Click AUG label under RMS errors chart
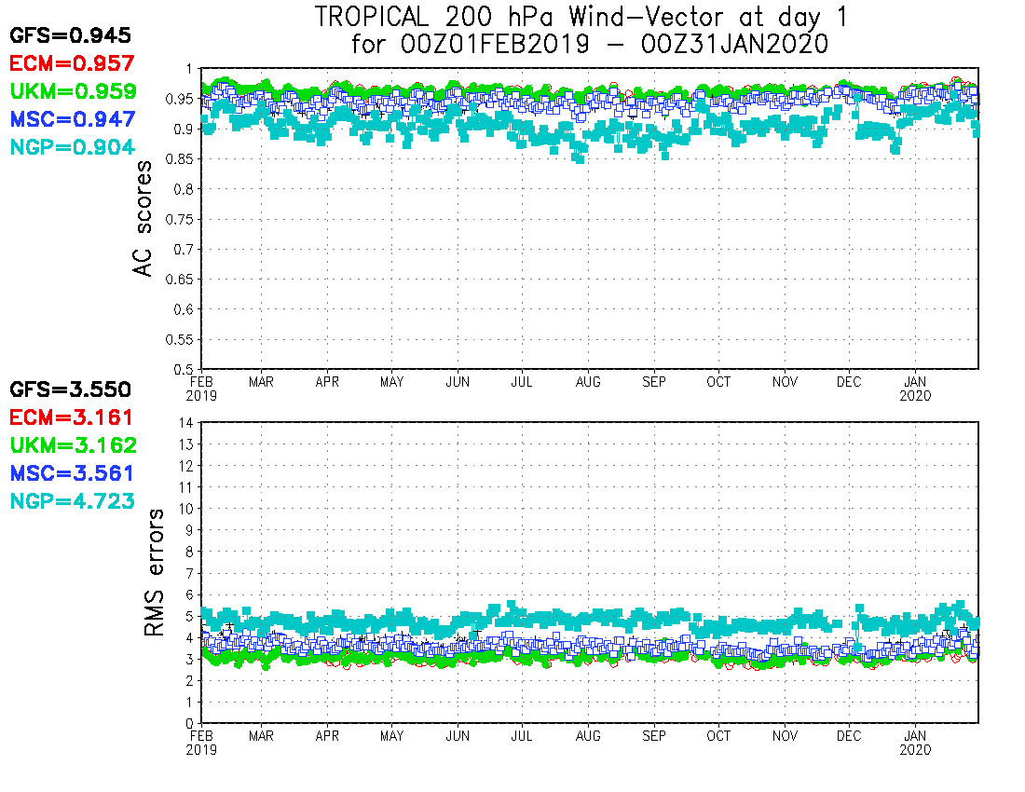Image resolution: width=1025 pixels, height=792 pixels. click(x=588, y=736)
